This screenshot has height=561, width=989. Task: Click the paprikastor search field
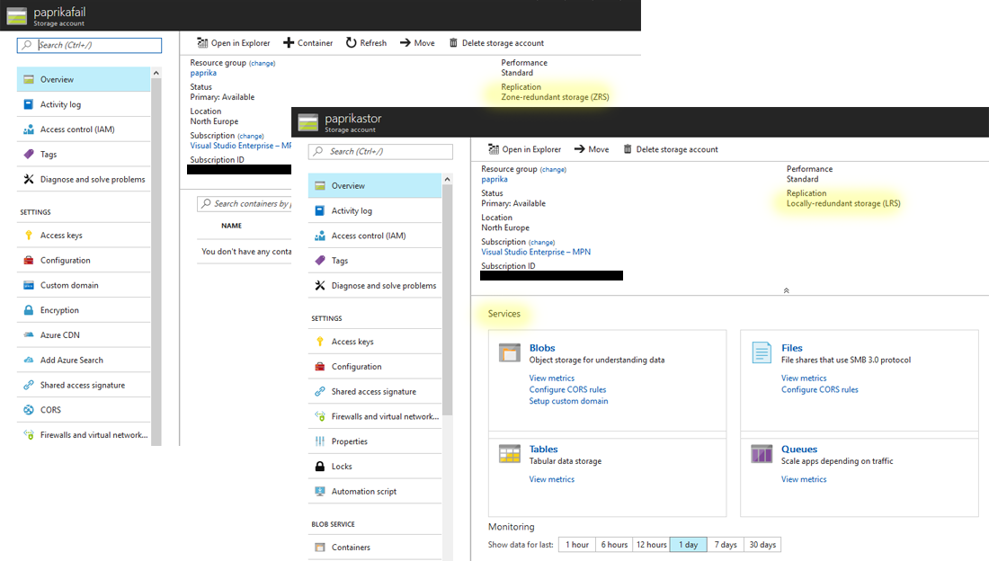(380, 151)
